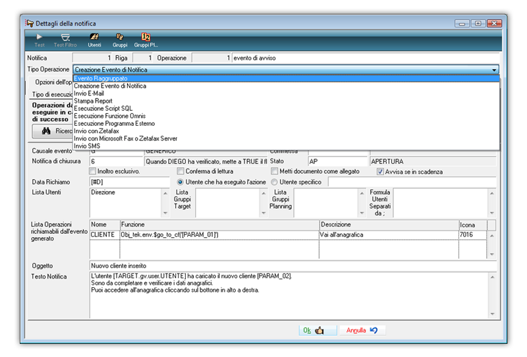Click Testo Notifica scrollbar up arrow
This screenshot has width=527, height=357.
click(492, 277)
